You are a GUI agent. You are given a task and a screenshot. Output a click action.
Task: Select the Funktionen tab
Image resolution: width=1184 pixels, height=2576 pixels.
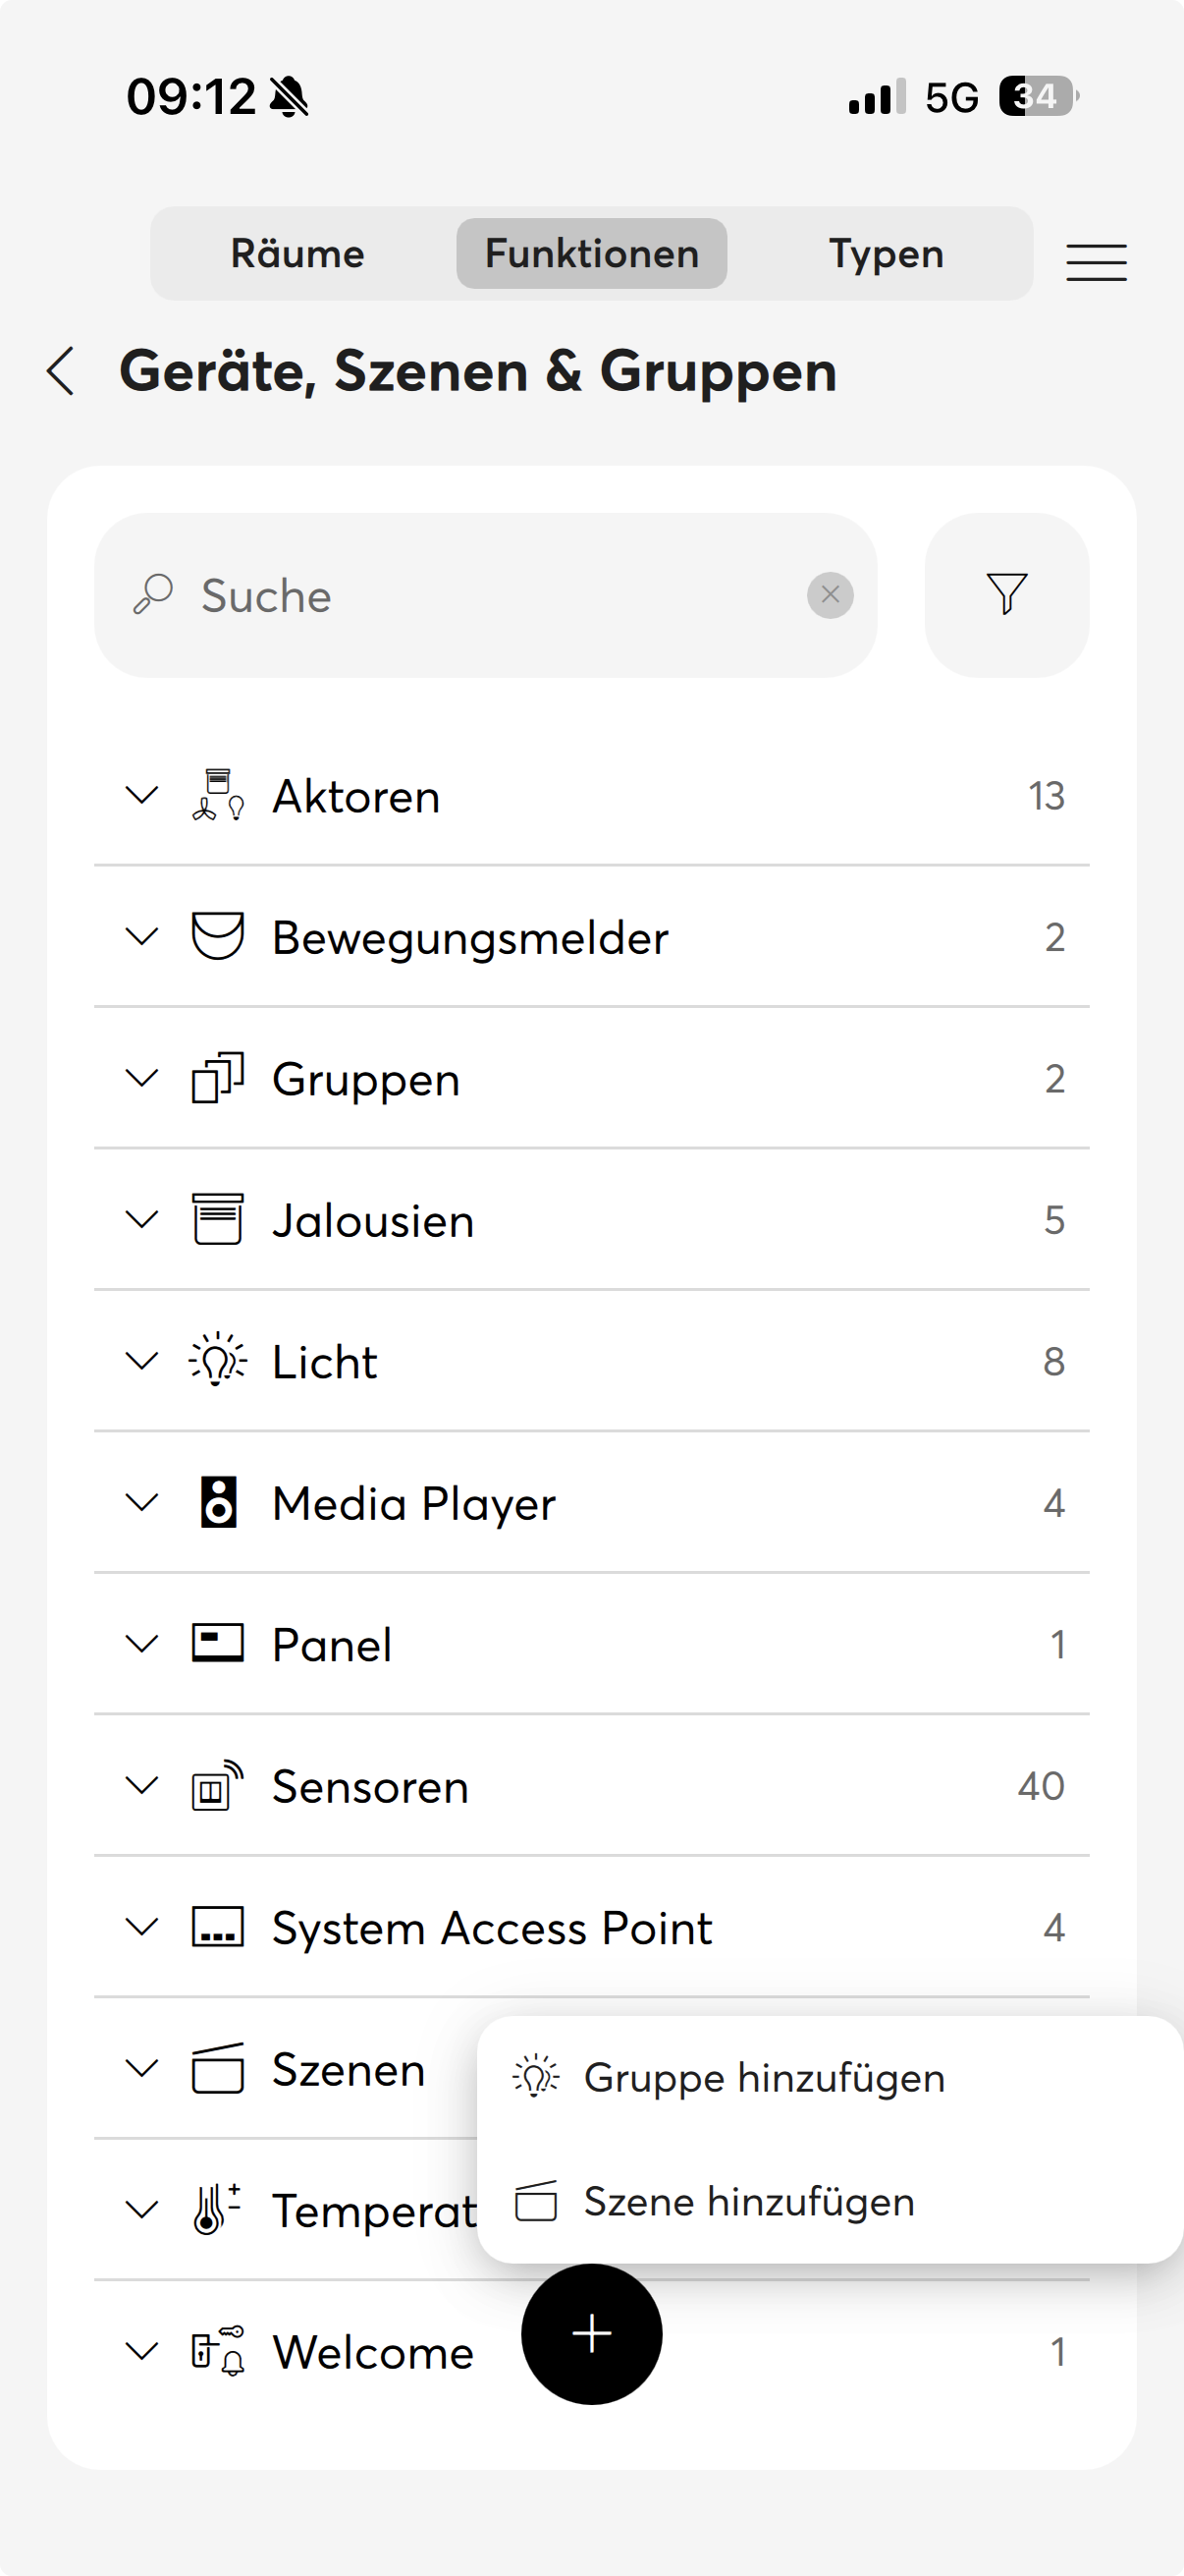tap(591, 254)
